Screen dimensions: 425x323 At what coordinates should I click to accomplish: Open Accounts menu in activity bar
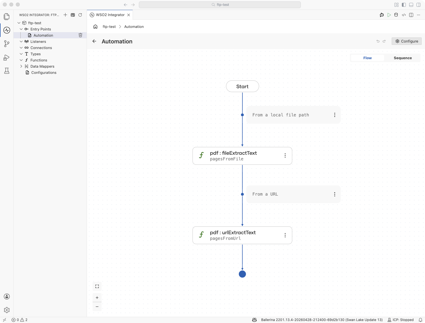pyautogui.click(x=7, y=297)
